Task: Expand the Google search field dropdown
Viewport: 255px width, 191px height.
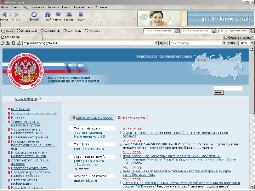Action: click(x=224, y=43)
